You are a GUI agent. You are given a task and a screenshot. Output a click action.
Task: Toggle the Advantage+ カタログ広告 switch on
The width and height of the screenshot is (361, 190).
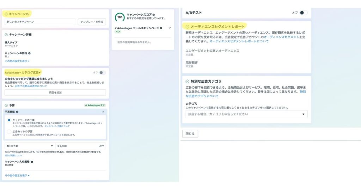point(102,72)
